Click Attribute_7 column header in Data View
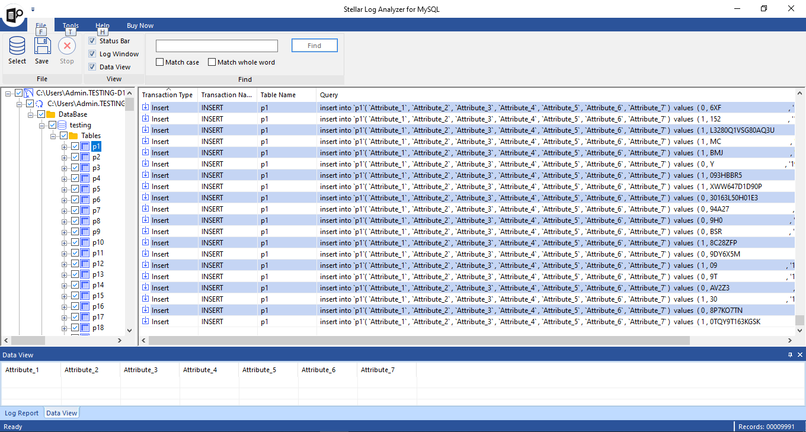 (387, 370)
